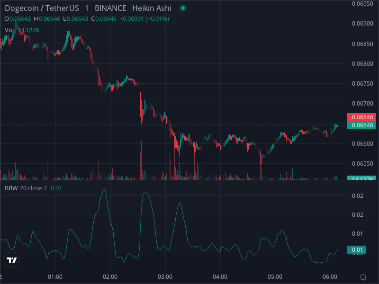
Task: Click the Vol indicator legend label
Action: coord(9,30)
